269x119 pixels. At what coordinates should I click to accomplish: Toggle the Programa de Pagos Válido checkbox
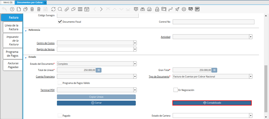60,83
